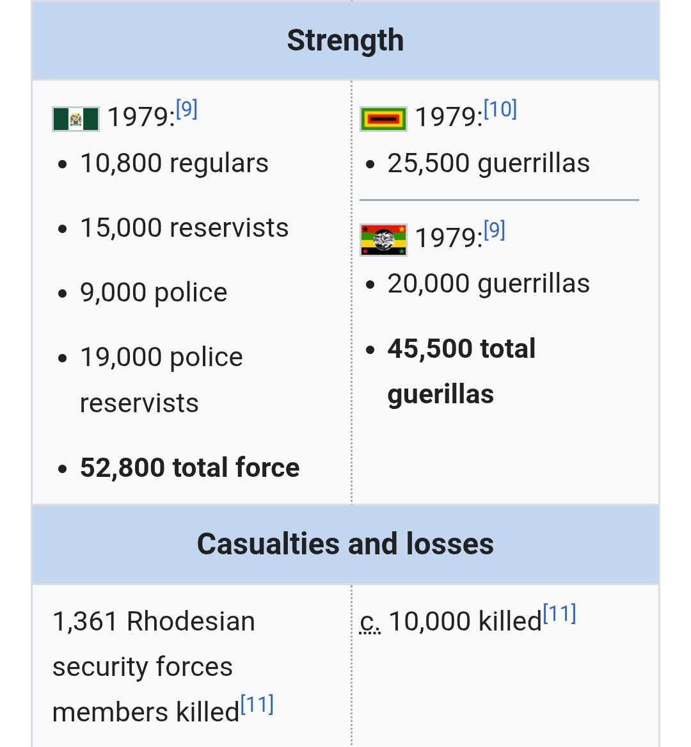Click the green and white Rhodesian flag icon

click(75, 119)
